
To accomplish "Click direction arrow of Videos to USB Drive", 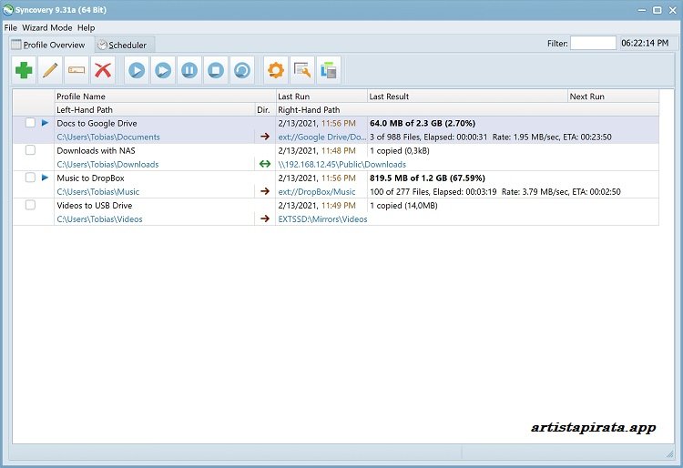I will coord(265,219).
